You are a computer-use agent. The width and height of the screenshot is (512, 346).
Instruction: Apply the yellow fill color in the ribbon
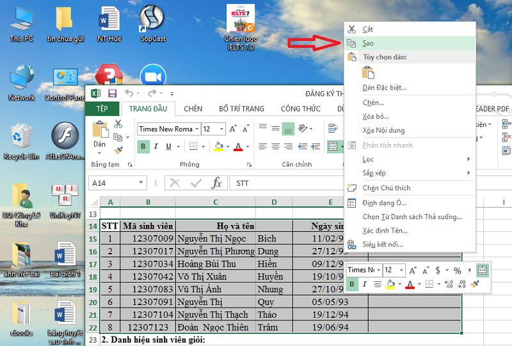point(219,147)
